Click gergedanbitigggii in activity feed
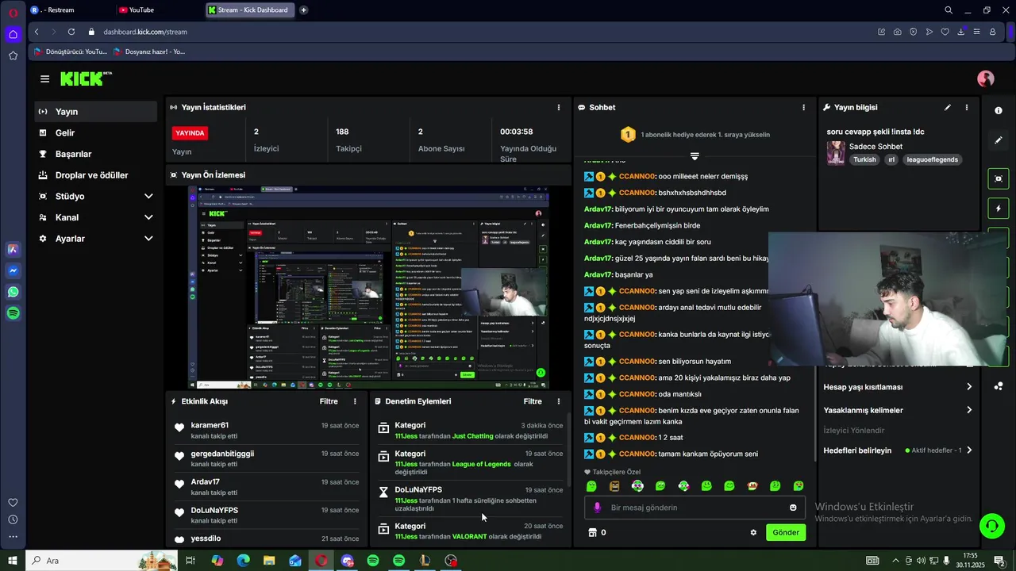The height and width of the screenshot is (571, 1016). point(222,454)
